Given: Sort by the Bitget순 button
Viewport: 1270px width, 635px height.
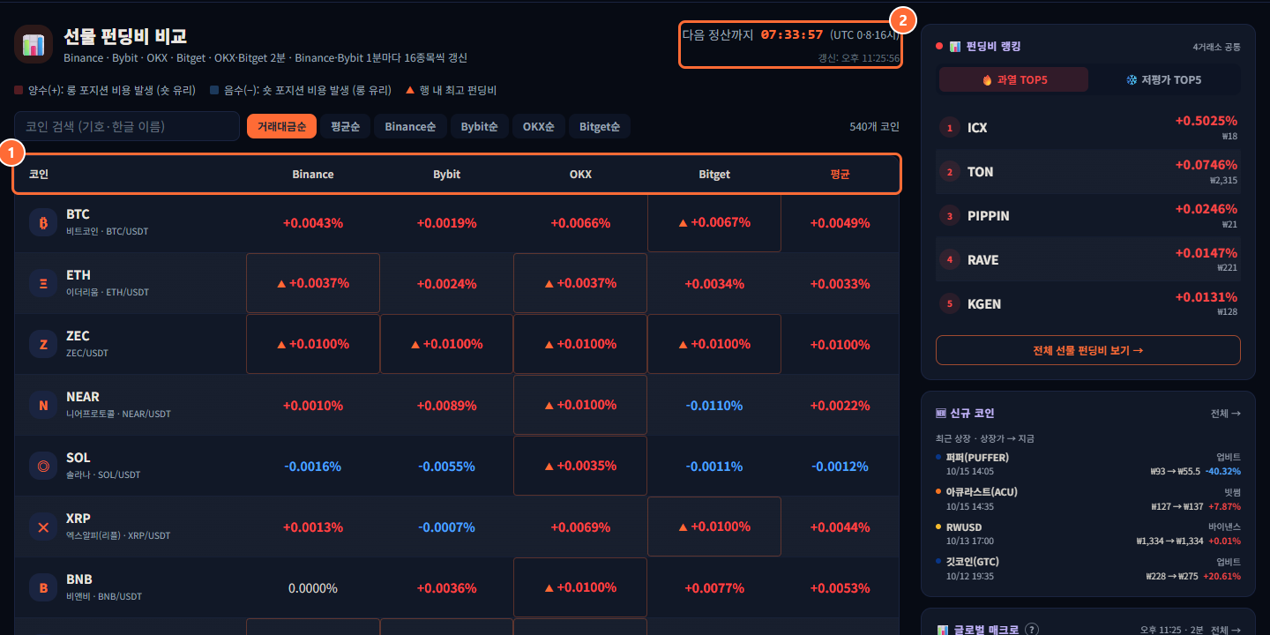Looking at the screenshot, I should [600, 127].
